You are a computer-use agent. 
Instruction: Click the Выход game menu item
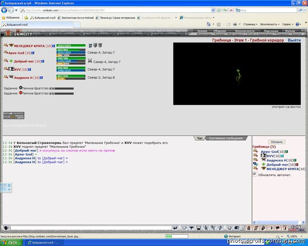290,31
